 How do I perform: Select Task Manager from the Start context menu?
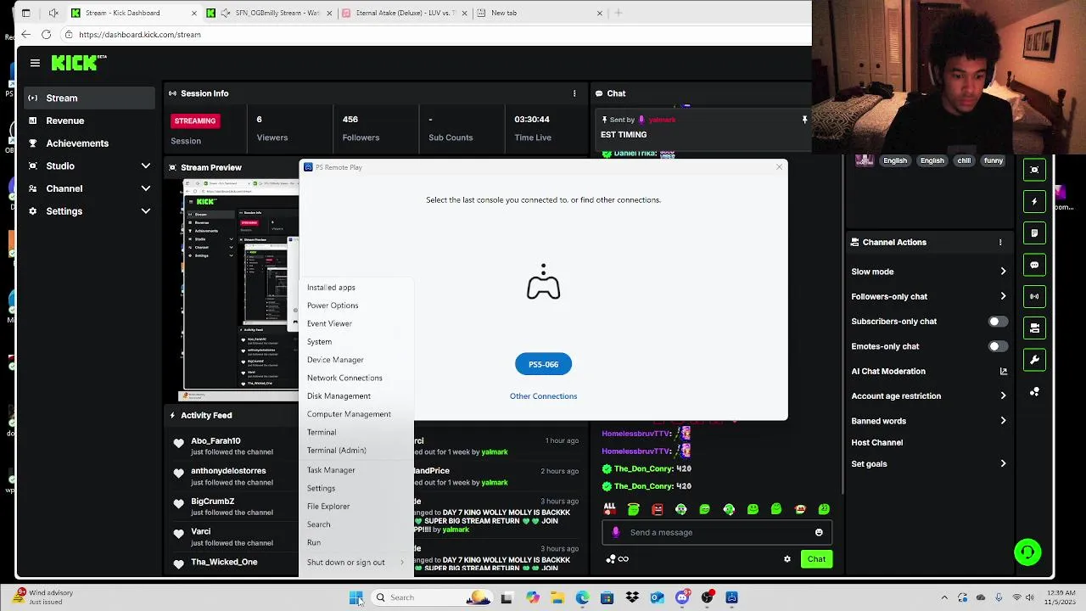355,470
